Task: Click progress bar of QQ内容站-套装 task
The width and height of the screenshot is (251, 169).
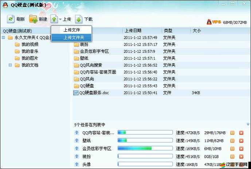Action: [145, 132]
